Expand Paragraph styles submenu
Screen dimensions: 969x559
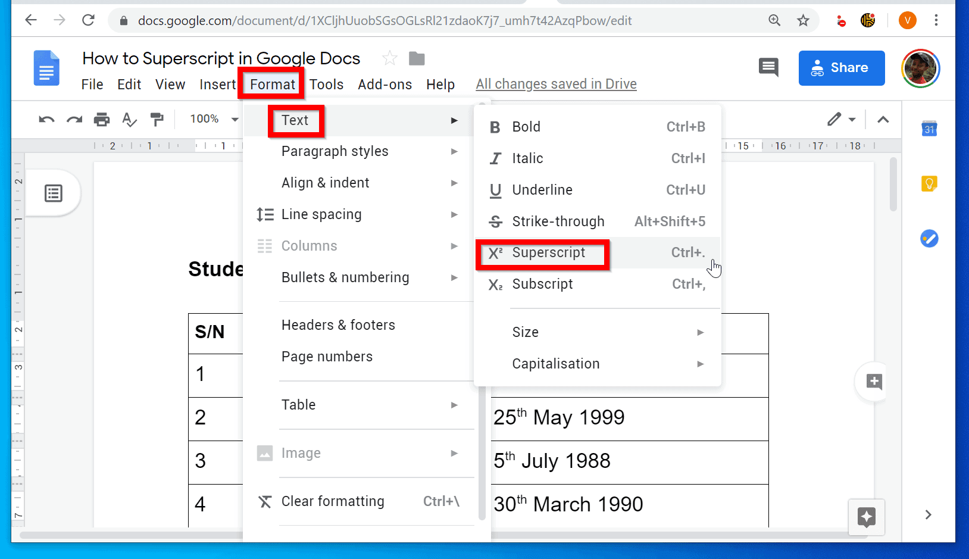click(359, 151)
